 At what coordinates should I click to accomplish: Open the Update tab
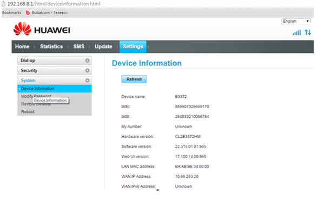[x=103, y=46]
